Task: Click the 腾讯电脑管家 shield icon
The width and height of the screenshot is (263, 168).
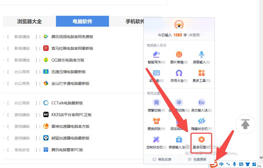Action: tap(46, 150)
